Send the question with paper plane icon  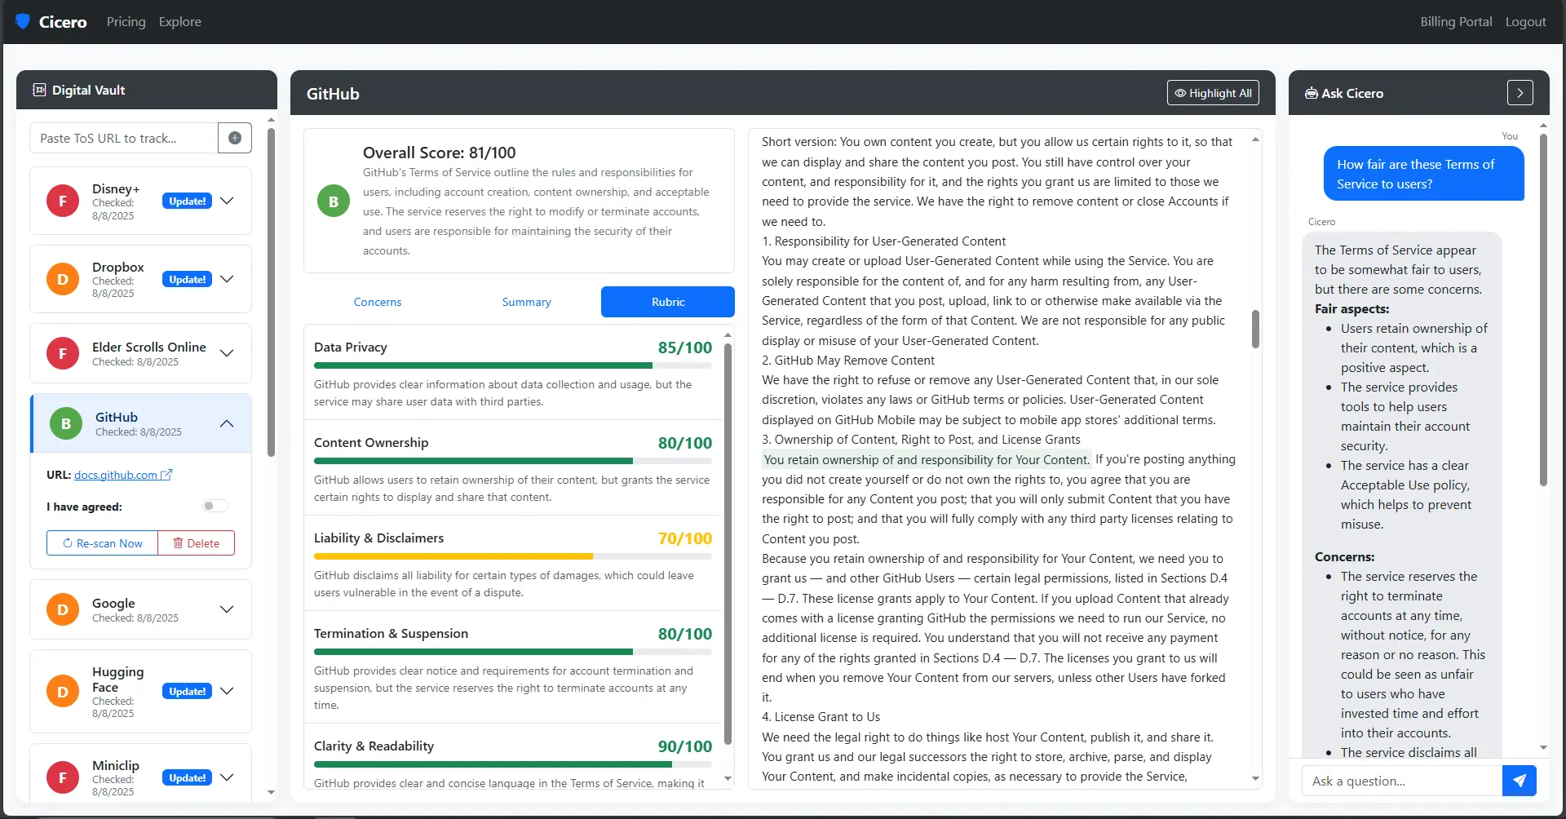coord(1520,781)
